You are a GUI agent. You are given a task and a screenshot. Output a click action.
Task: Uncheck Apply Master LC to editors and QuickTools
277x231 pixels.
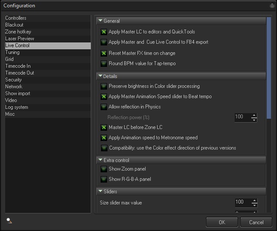104,32
